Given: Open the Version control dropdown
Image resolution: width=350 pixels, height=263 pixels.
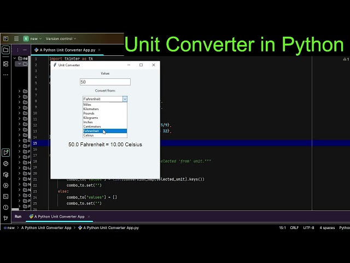Looking at the screenshot, I should (61, 39).
